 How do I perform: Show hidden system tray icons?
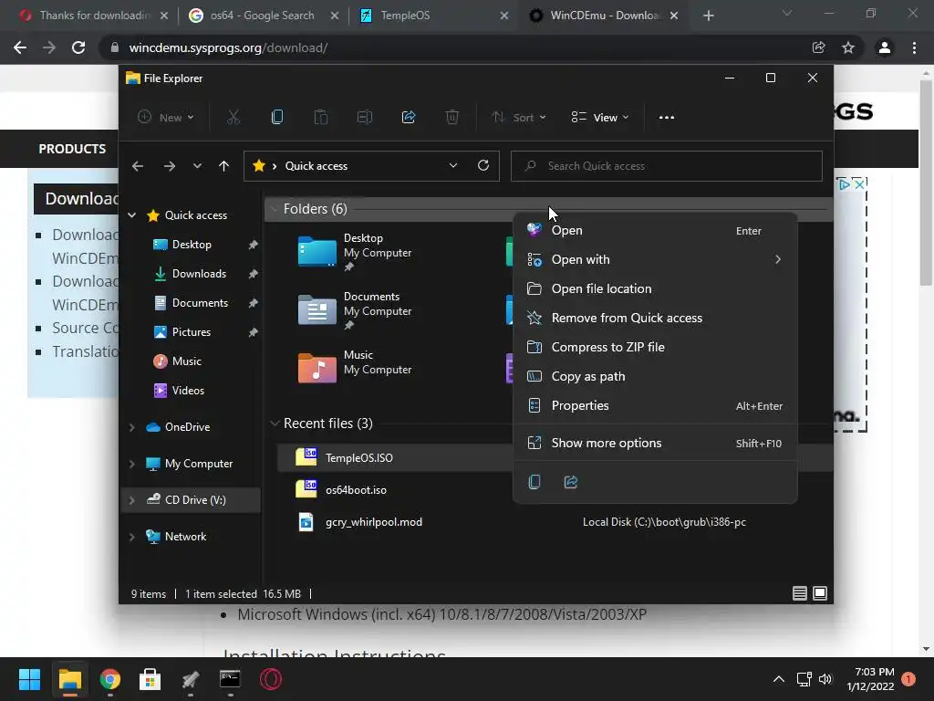click(x=779, y=679)
